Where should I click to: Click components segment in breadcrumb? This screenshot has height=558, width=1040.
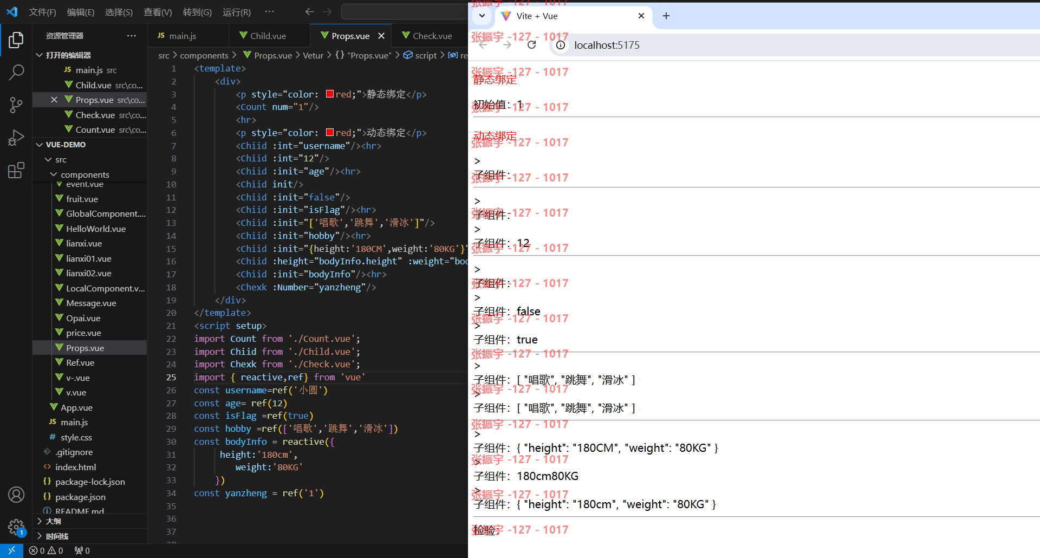[204, 55]
